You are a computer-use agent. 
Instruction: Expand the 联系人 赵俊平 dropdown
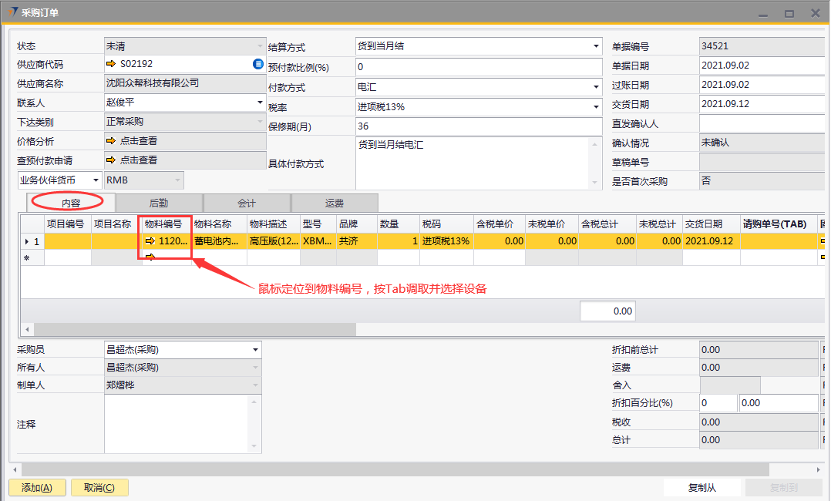click(259, 102)
